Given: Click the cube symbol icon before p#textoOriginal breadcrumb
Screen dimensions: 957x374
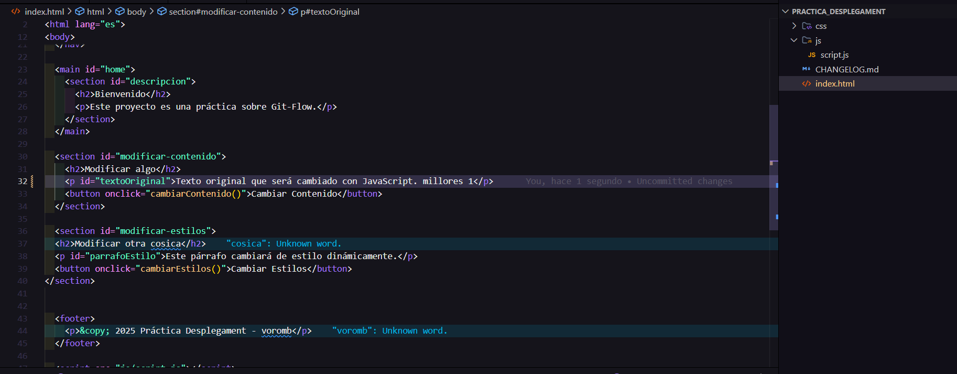Looking at the screenshot, I should coord(293,12).
